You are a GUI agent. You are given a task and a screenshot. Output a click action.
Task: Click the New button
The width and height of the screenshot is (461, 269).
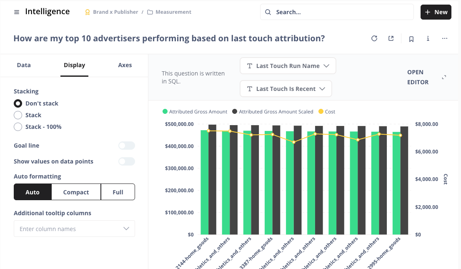coord(436,12)
